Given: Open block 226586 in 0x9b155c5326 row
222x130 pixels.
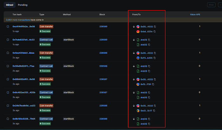Looking at the screenshot, I should (x=103, y=119).
